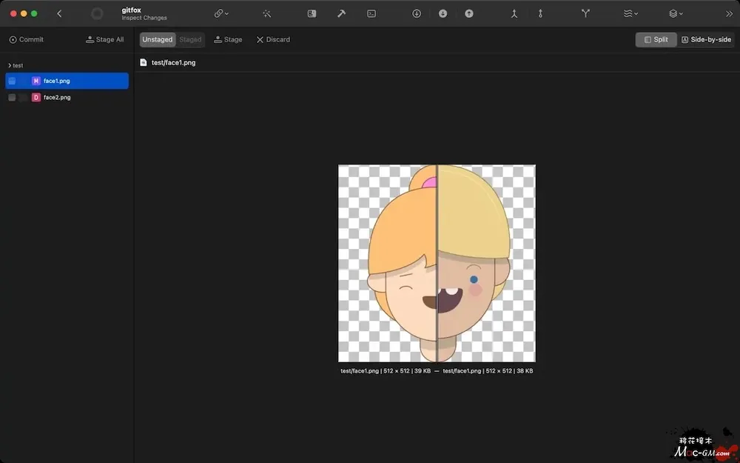Image resolution: width=740 pixels, height=463 pixels.
Task: Switch to the Unstaged tab
Action: click(x=158, y=40)
